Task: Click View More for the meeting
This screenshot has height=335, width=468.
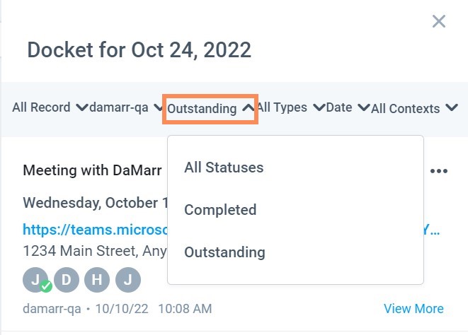Action: point(413,309)
